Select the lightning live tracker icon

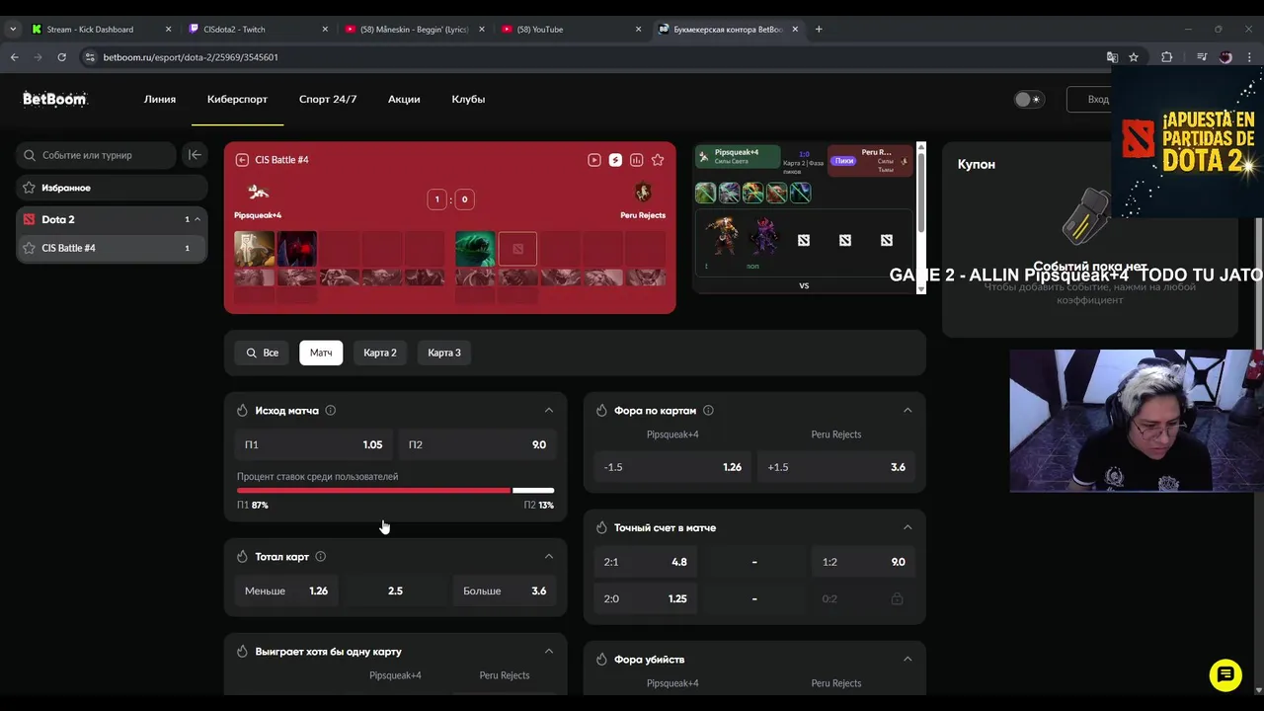[x=615, y=160]
